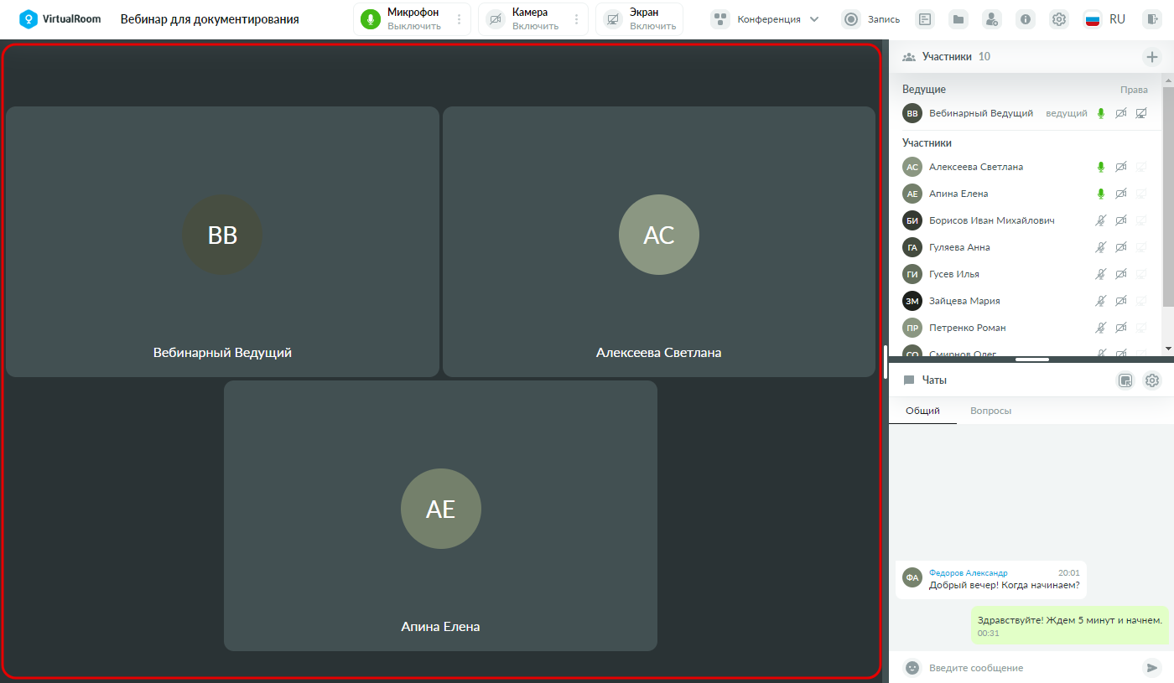This screenshot has width=1174, height=683.
Task: Open emoji picker in chat input
Action: [x=912, y=668]
